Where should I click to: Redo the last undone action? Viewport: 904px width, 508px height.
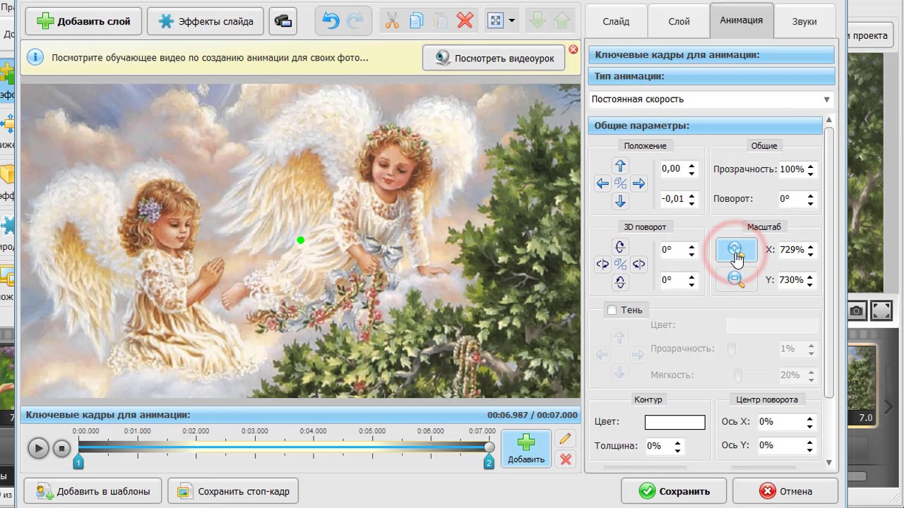coord(356,21)
